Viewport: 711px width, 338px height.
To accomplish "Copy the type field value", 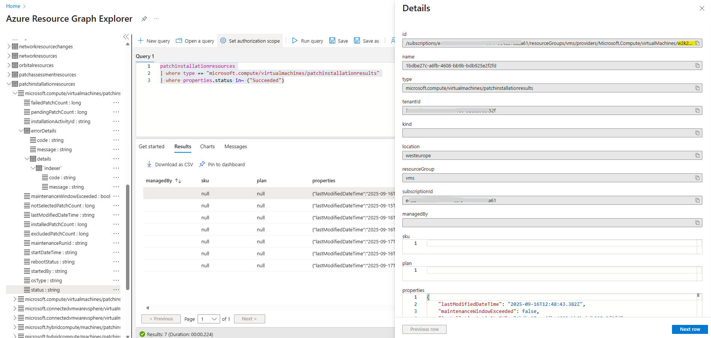I will coord(697,88).
